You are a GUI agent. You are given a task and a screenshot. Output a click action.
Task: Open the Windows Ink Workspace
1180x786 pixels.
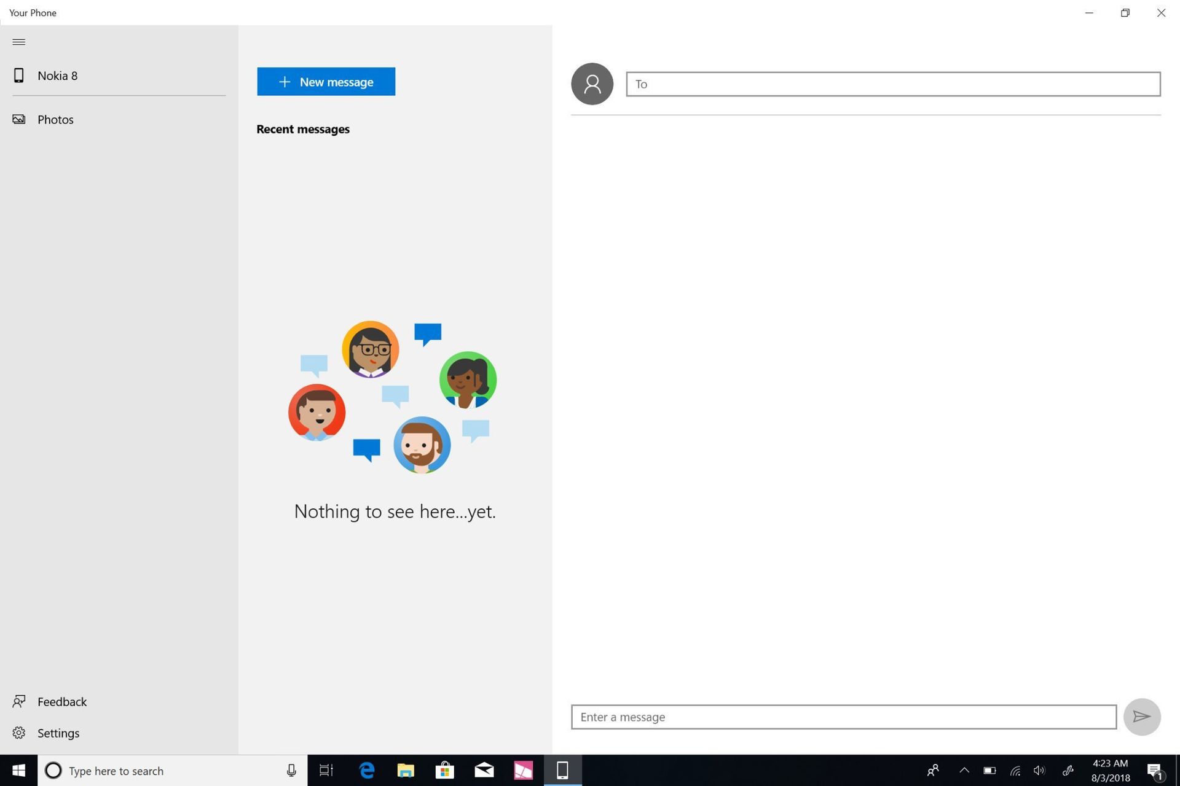pos(1069,770)
